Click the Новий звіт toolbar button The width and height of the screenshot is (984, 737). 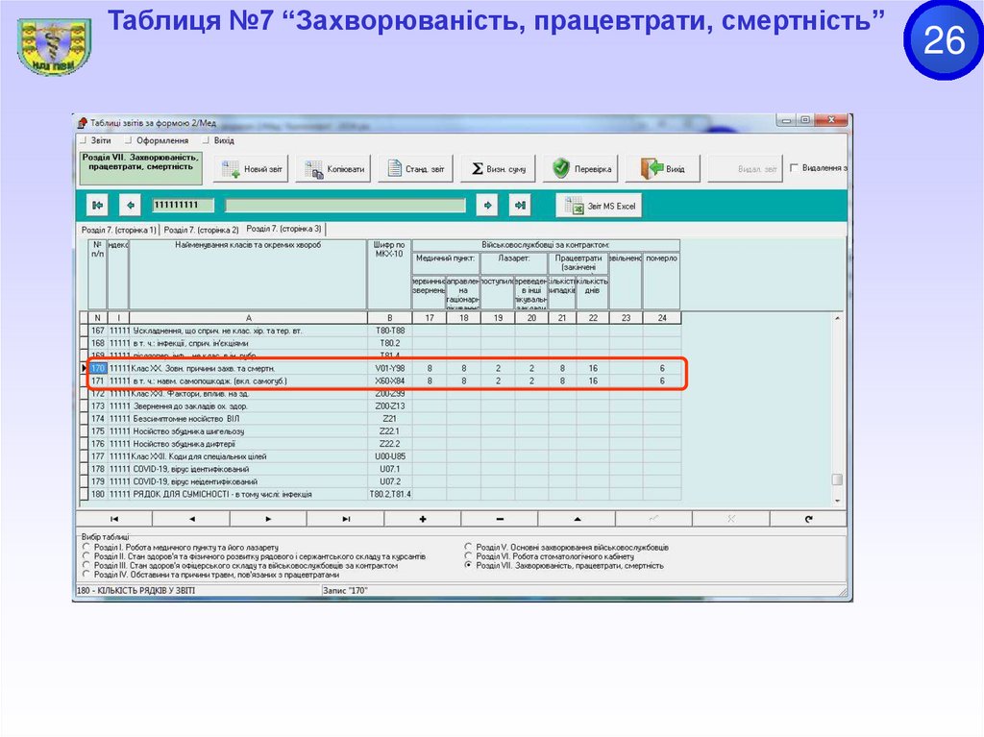pos(251,169)
